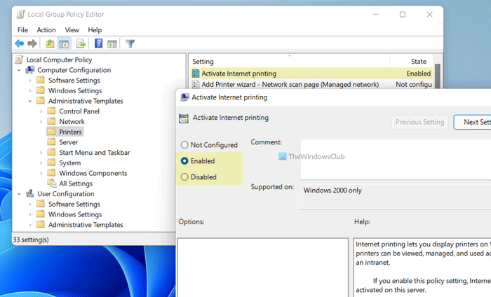
Task: Select the Disabled radio button
Action: tap(185, 177)
